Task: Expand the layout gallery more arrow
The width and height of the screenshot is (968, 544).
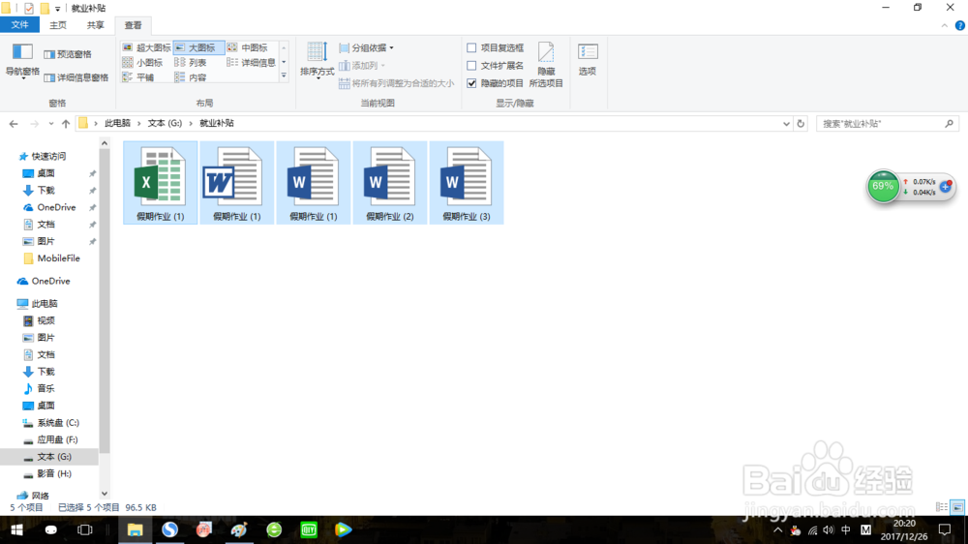Action: (x=284, y=76)
